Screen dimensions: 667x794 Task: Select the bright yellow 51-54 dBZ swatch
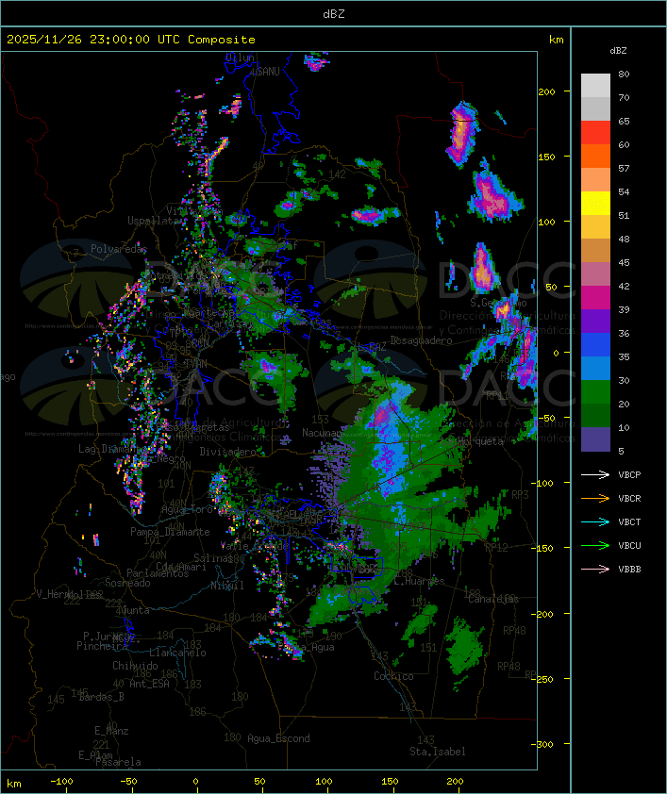[x=595, y=203]
